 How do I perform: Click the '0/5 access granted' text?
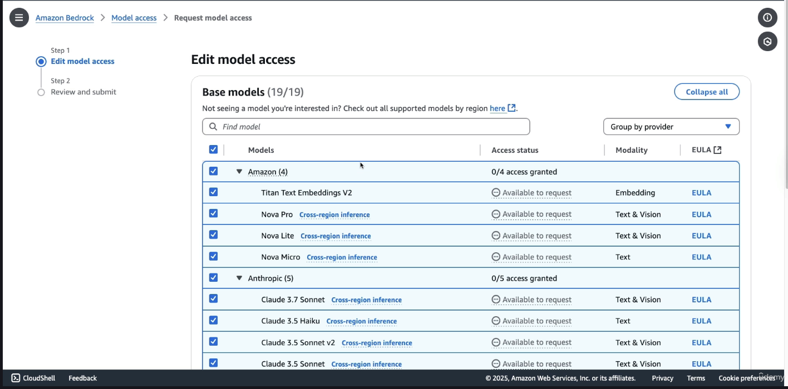point(524,278)
